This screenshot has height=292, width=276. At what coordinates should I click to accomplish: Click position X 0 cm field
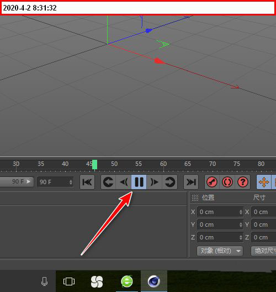coord(220,212)
